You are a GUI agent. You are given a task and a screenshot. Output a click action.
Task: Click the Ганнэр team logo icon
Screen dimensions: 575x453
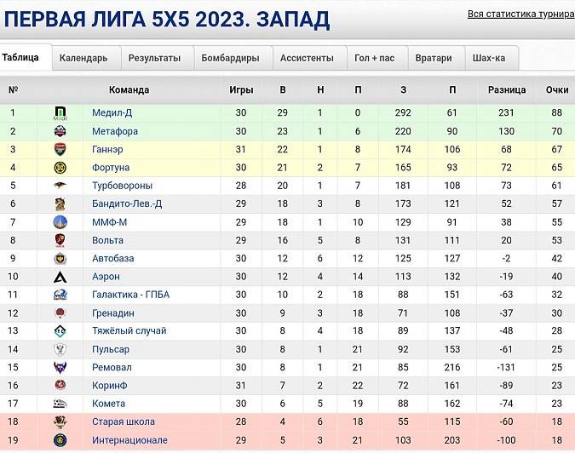60,149
